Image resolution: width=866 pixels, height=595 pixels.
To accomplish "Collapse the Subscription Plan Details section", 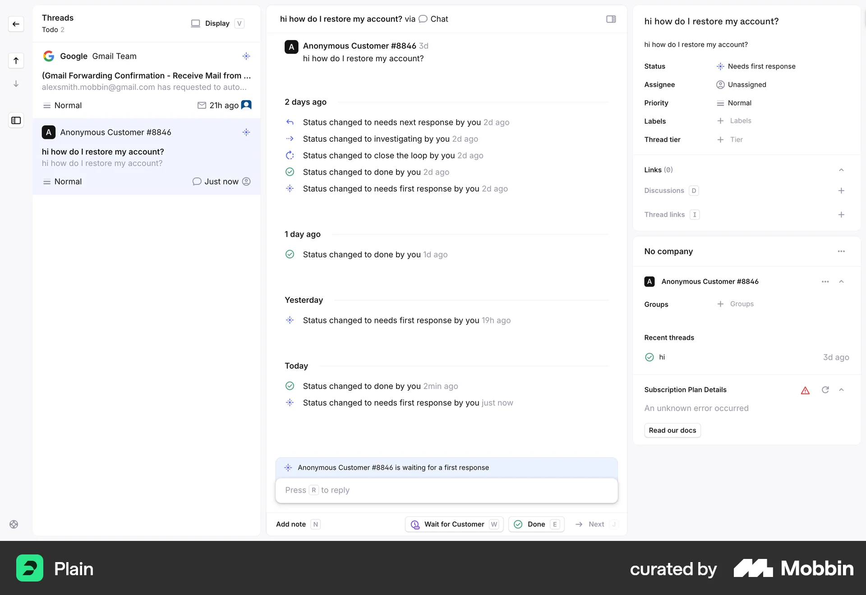I will [x=843, y=389].
